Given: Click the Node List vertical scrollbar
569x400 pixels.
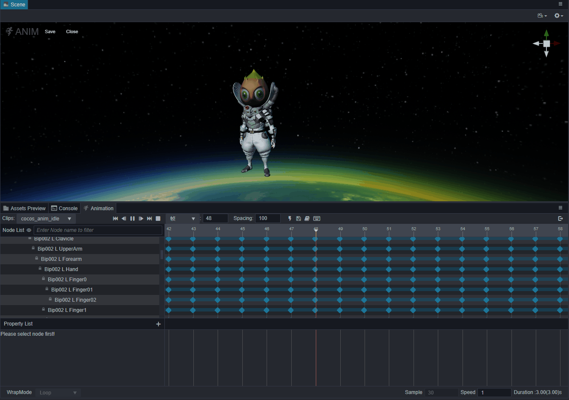Looking at the screenshot, I should pyautogui.click(x=162, y=254).
